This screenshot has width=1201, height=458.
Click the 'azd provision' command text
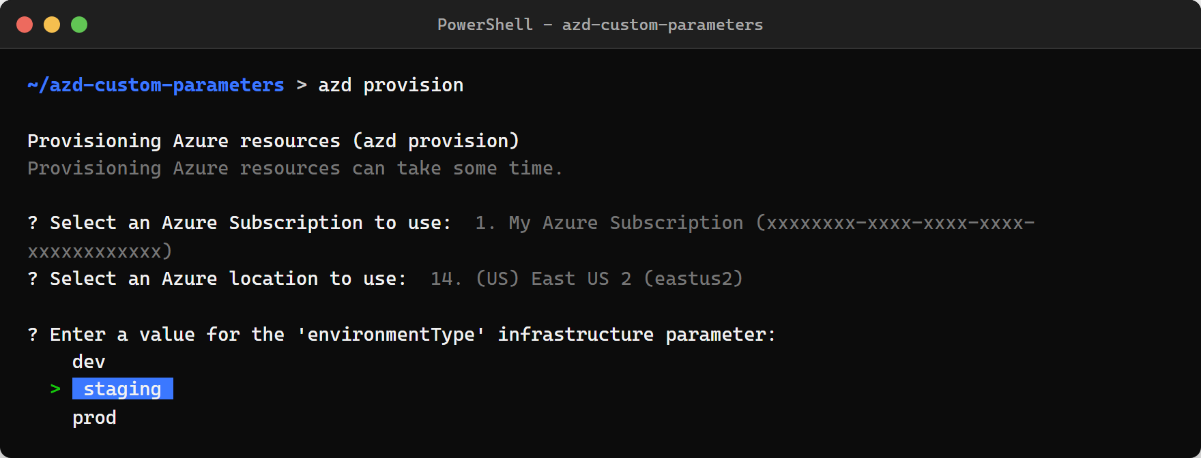(x=390, y=85)
